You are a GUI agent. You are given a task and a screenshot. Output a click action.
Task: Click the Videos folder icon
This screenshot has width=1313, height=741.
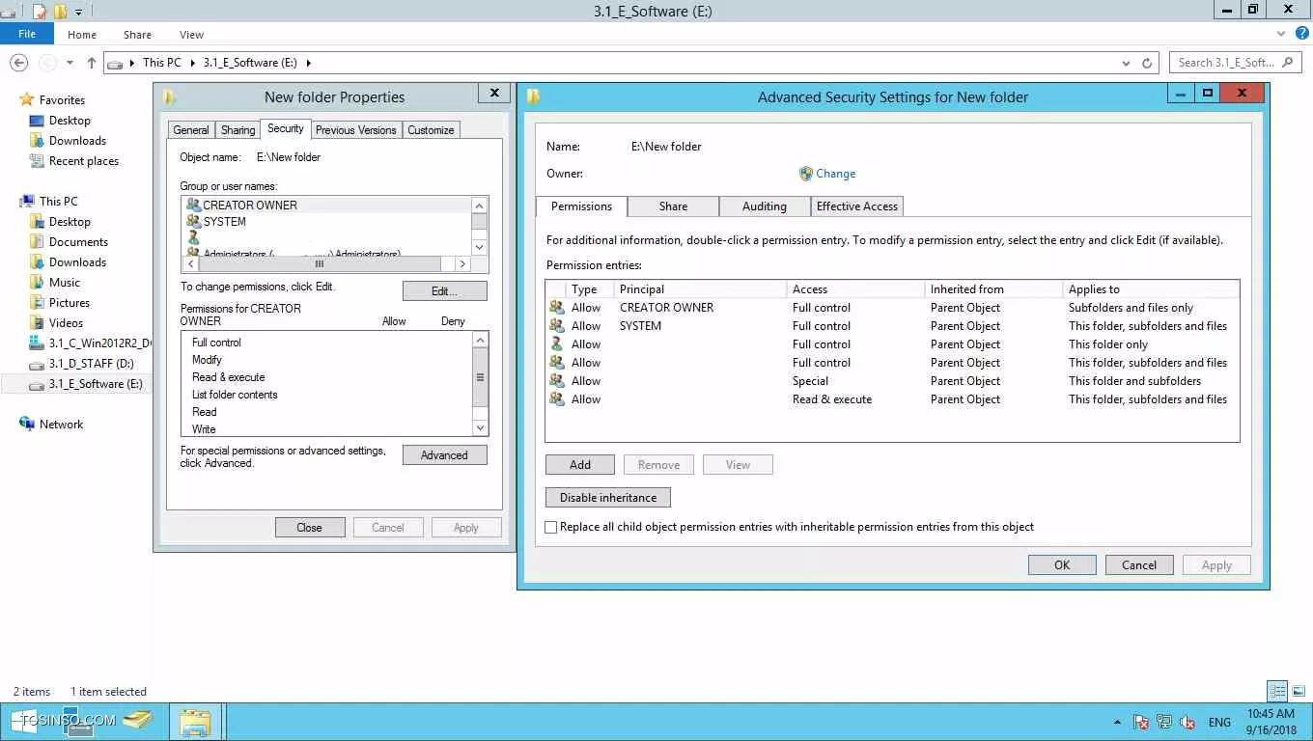click(x=37, y=323)
